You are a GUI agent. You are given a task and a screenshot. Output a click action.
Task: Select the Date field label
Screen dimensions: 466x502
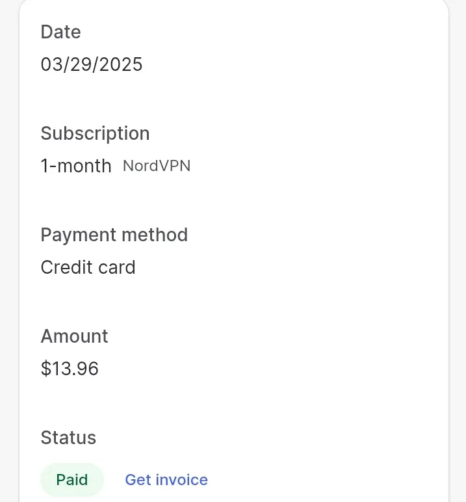[60, 32]
